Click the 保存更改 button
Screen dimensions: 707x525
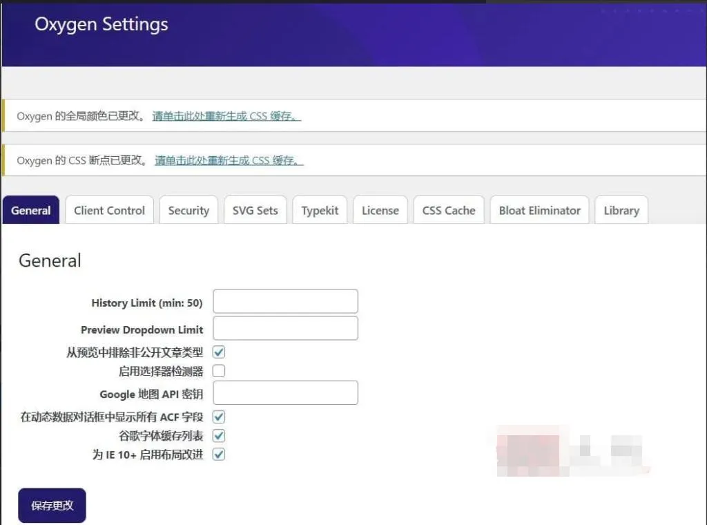point(52,505)
